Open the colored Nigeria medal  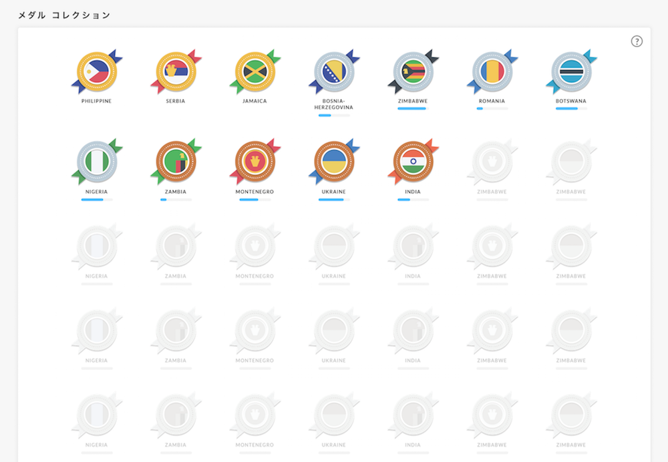pyautogui.click(x=97, y=162)
